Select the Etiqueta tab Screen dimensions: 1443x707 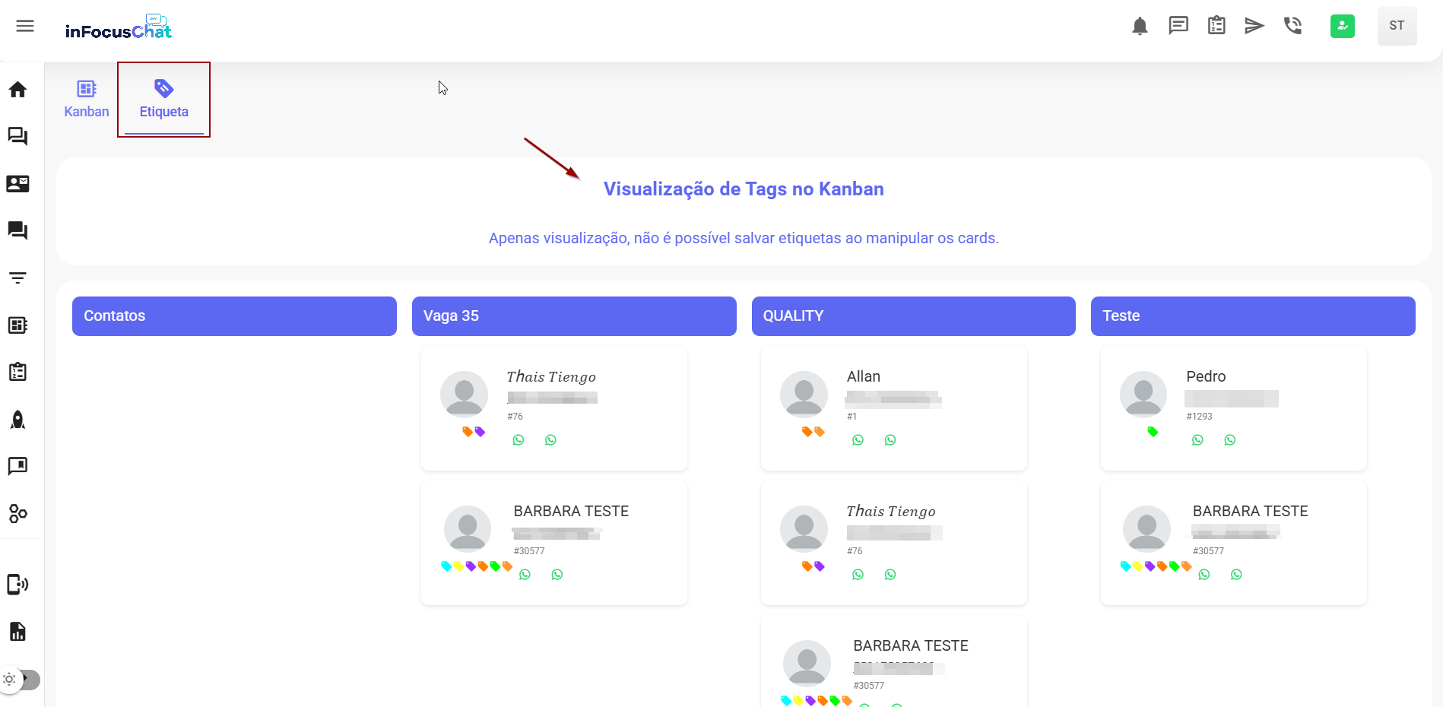point(163,100)
